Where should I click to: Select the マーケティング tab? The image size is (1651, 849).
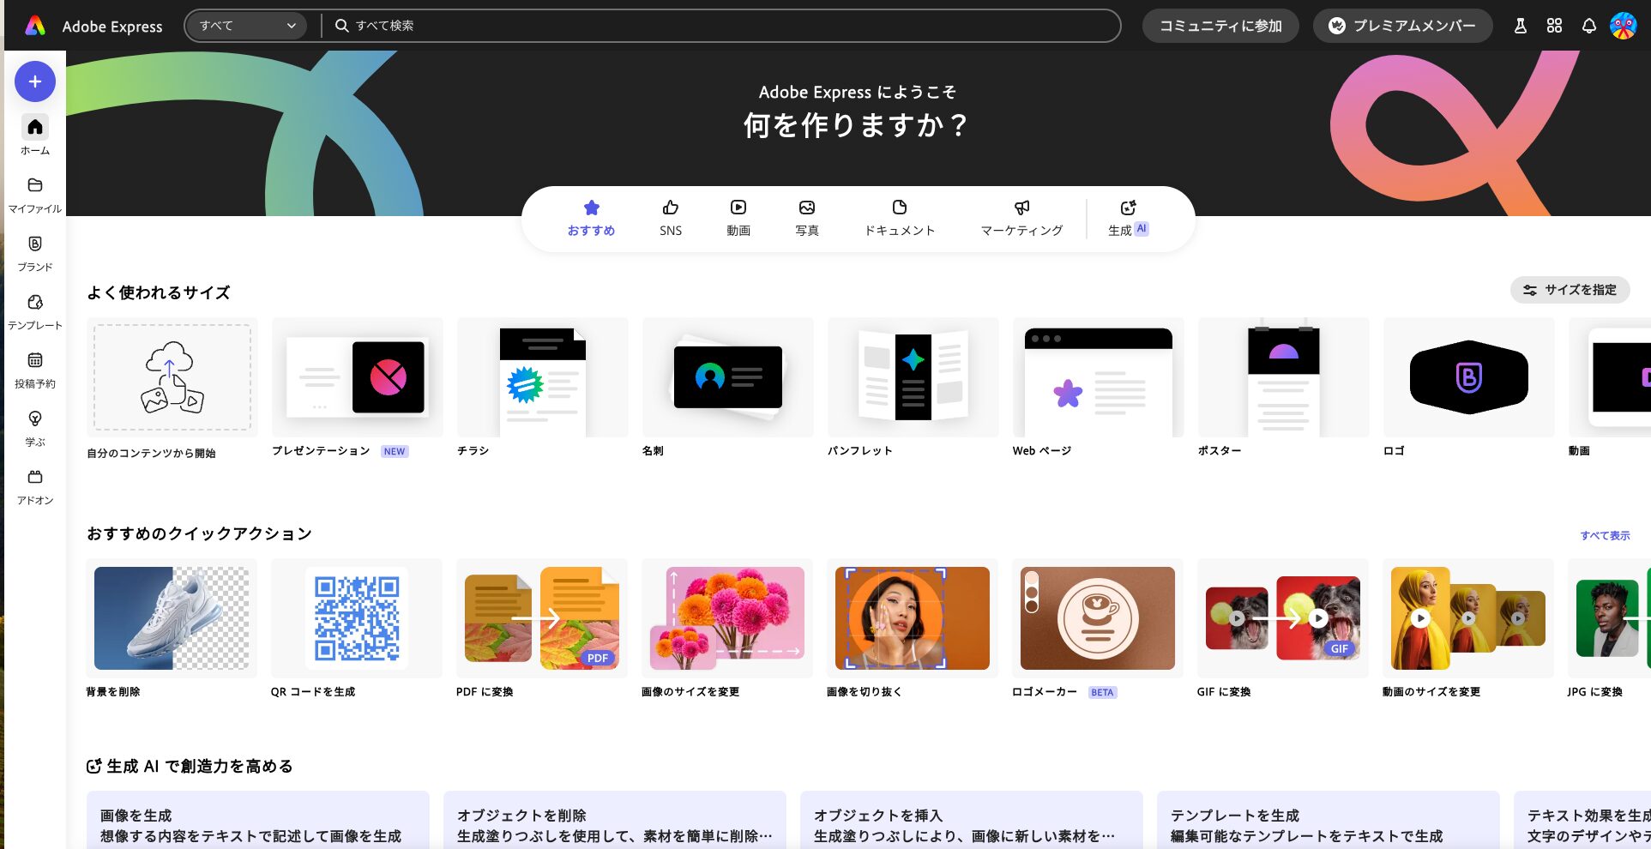1021,218
